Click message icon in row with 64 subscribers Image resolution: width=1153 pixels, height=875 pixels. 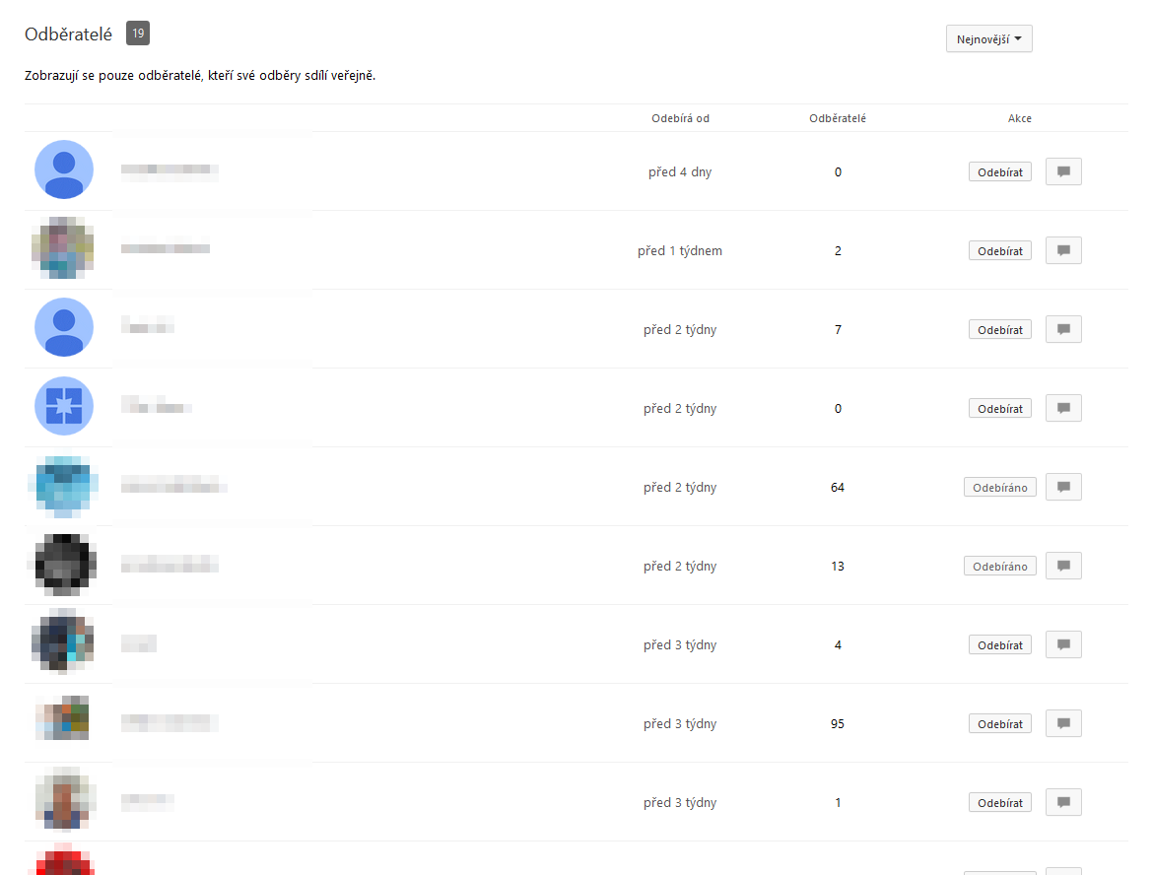pos(1063,487)
